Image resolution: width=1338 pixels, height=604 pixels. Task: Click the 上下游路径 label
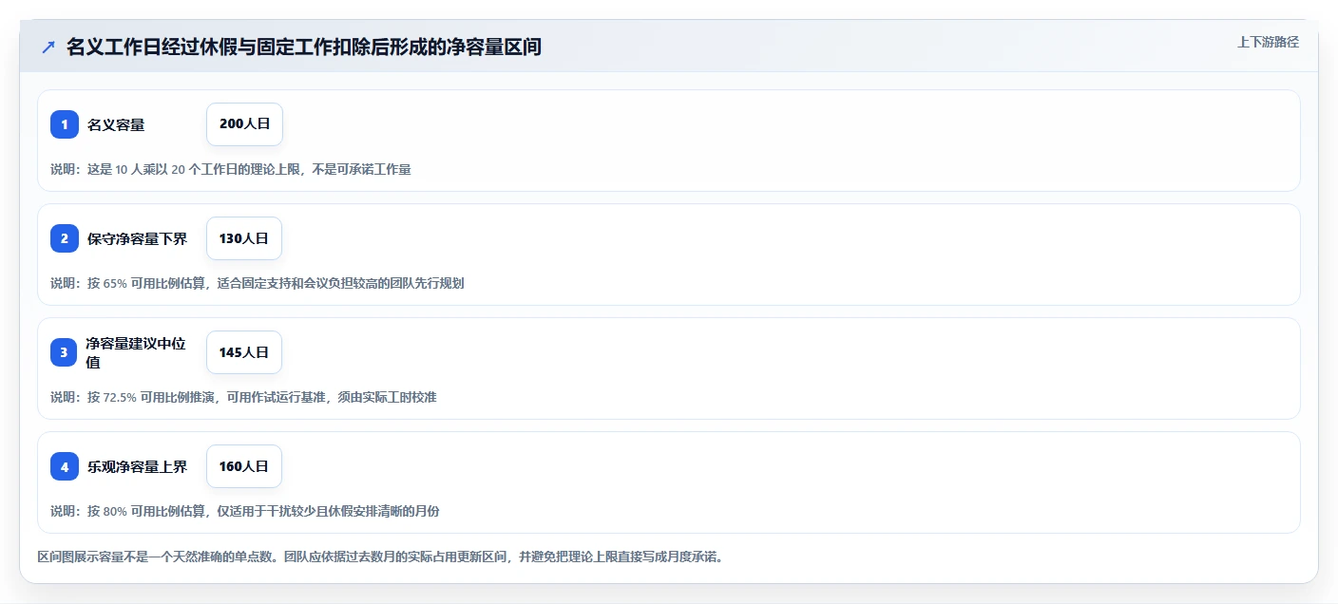tap(1268, 42)
